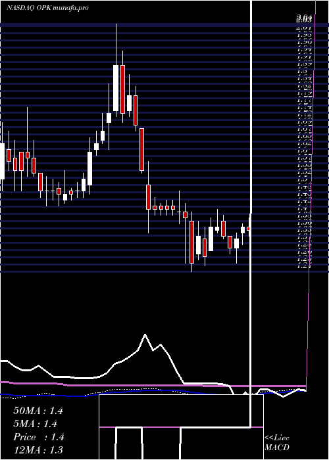The height and width of the screenshot is (460, 329).
Task: Click the 5MA : 1.4 label
Action: coord(35,424)
